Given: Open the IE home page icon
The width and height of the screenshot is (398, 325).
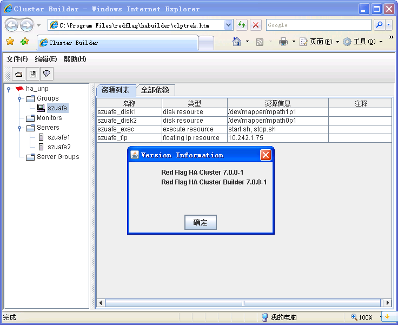Looking at the screenshot, I should pos(237,42).
